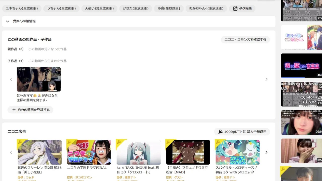Select the 天使いお(生放送主) tag
Image resolution: width=322 pixels, height=181 pixels.
tap(99, 8)
